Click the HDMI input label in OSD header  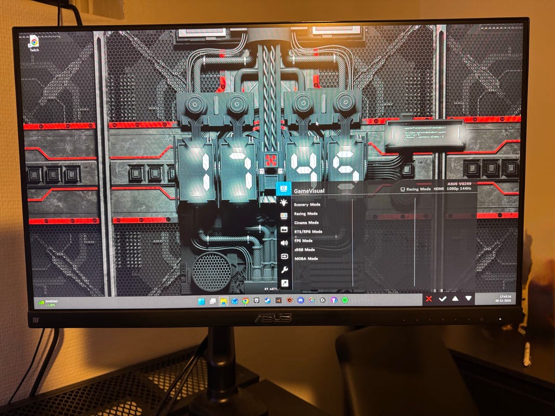click(439, 189)
